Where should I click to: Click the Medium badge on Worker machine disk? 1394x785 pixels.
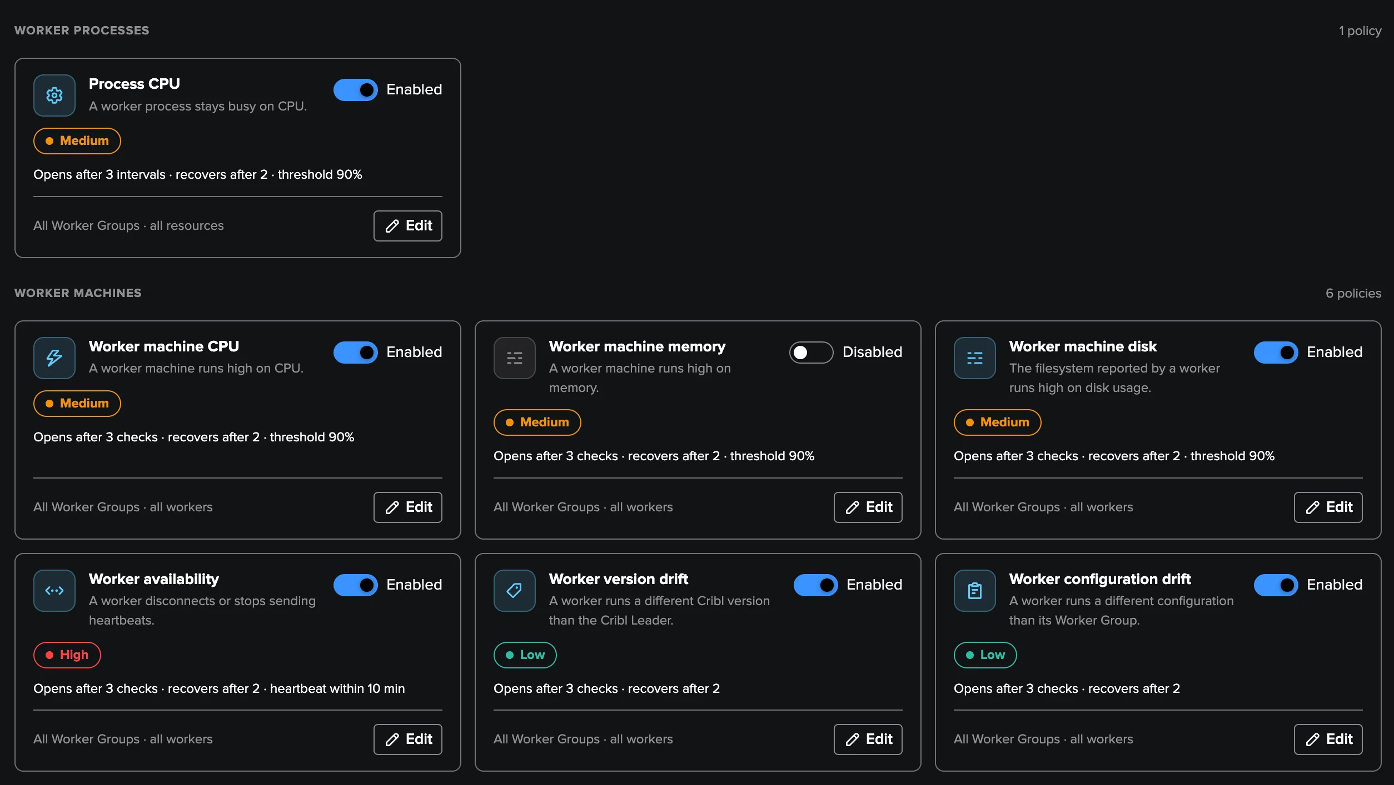(x=998, y=422)
